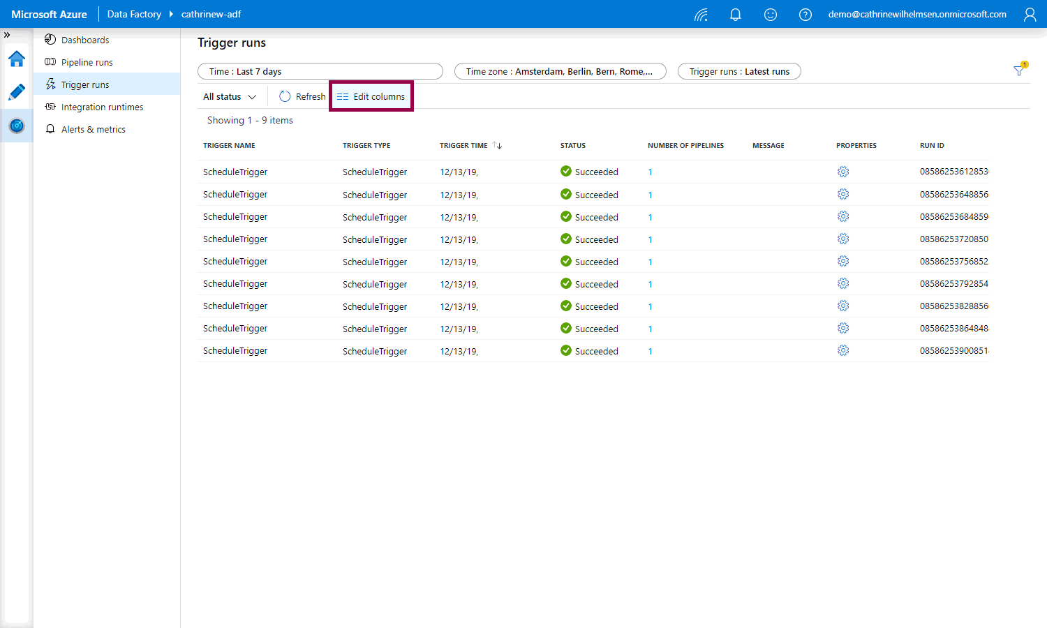Screen dimensions: 1047x628
Task: Open the Time zone filter selector
Action: click(560, 71)
